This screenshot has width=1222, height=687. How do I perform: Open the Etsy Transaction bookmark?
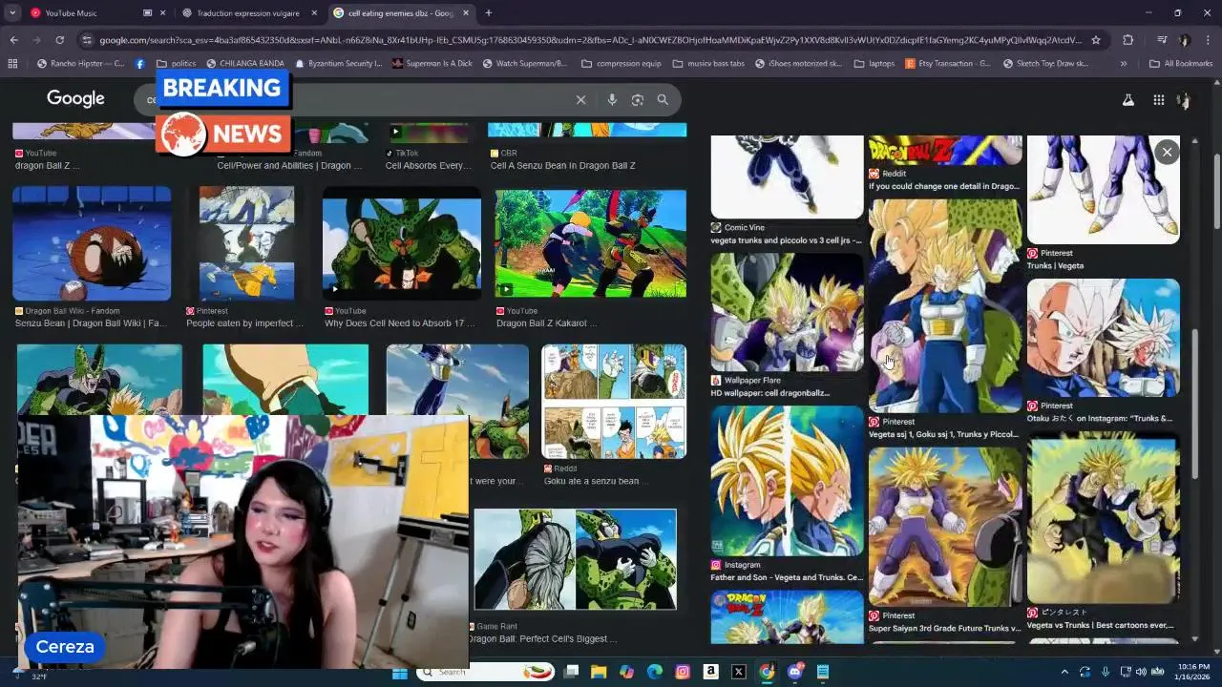click(x=948, y=64)
